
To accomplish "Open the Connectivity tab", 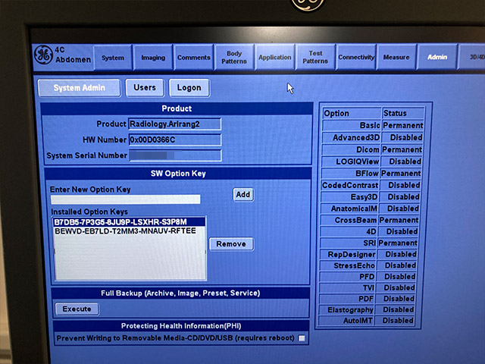I will (x=356, y=58).
